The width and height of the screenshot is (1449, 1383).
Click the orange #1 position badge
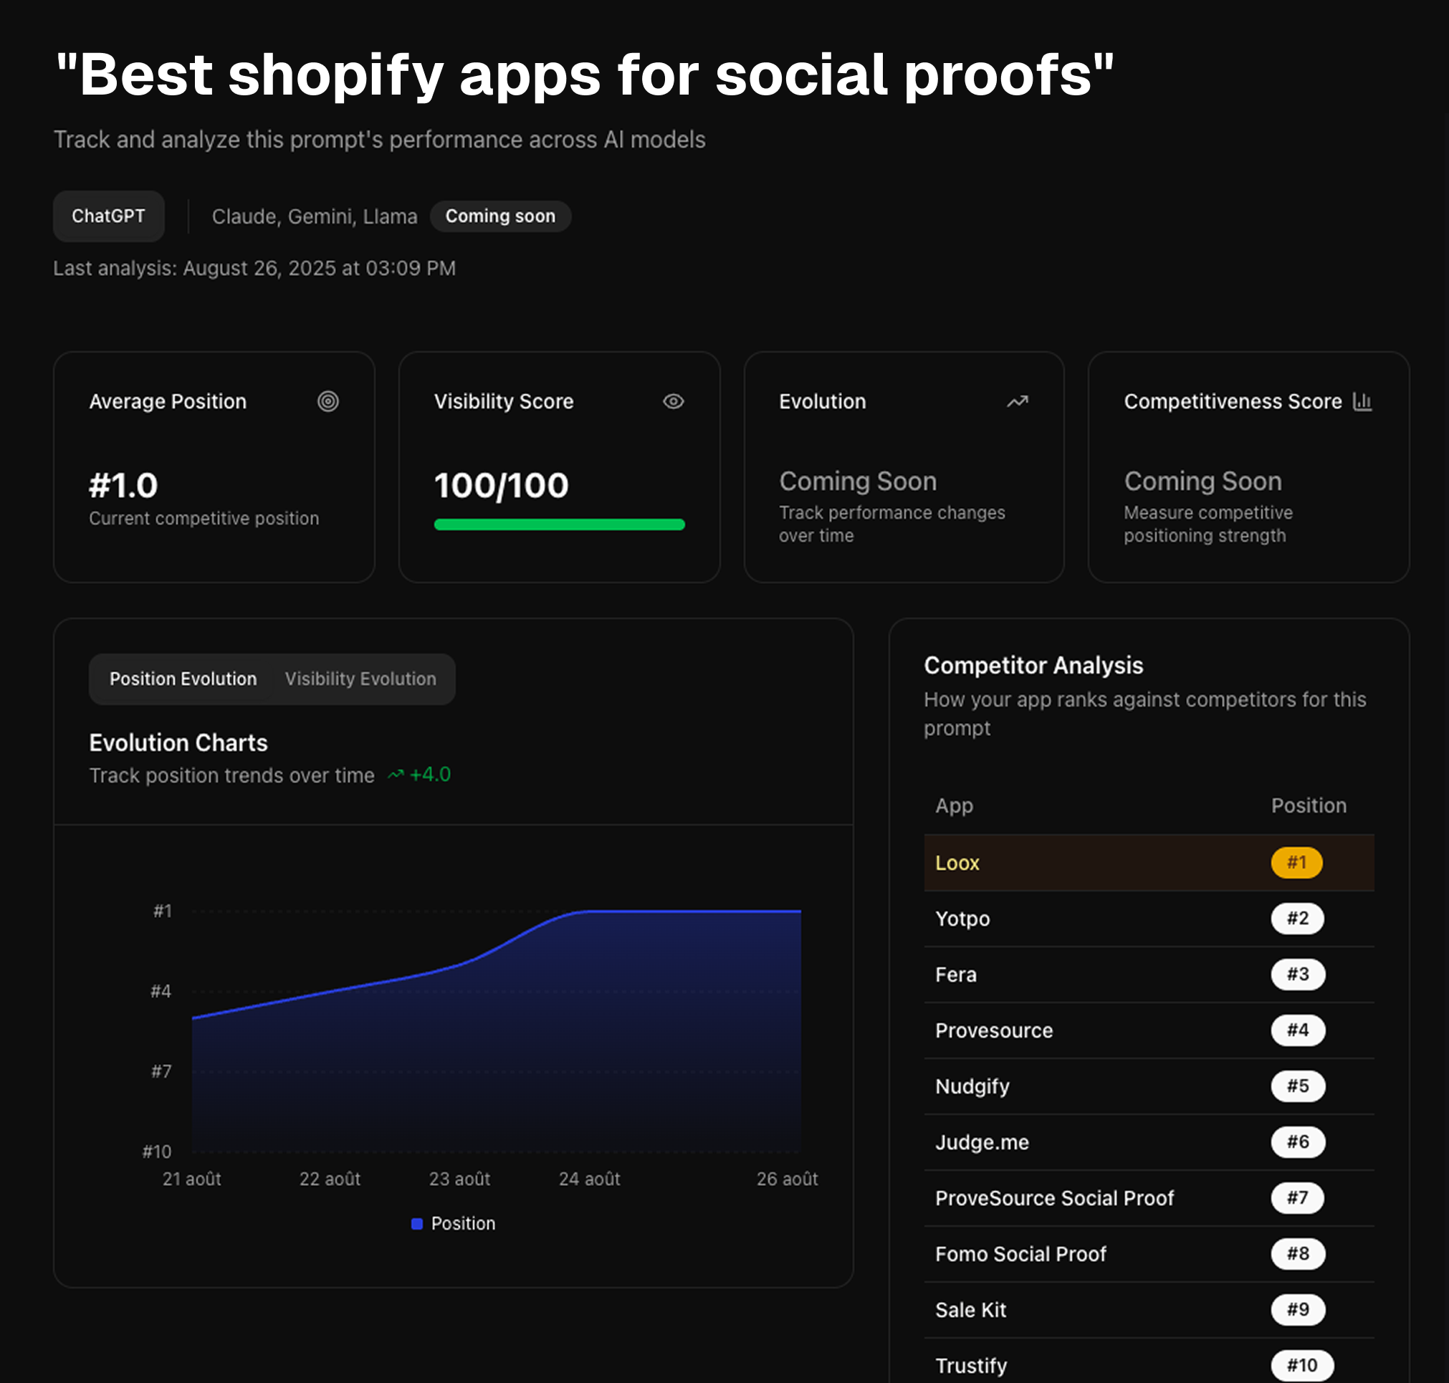(1296, 863)
